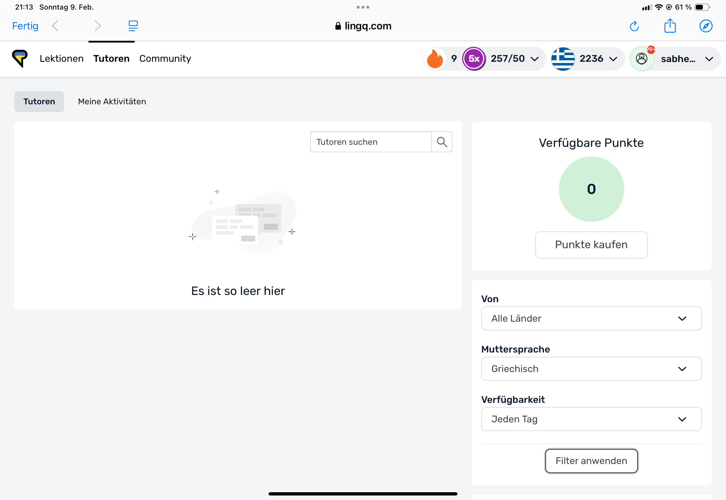Switch to the Tutoren sub-tab

coord(39,102)
